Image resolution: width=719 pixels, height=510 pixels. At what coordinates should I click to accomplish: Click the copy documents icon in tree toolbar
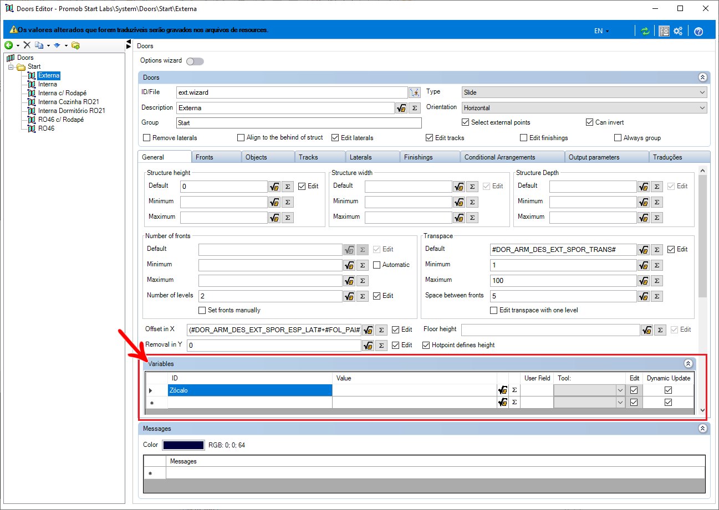pos(39,45)
